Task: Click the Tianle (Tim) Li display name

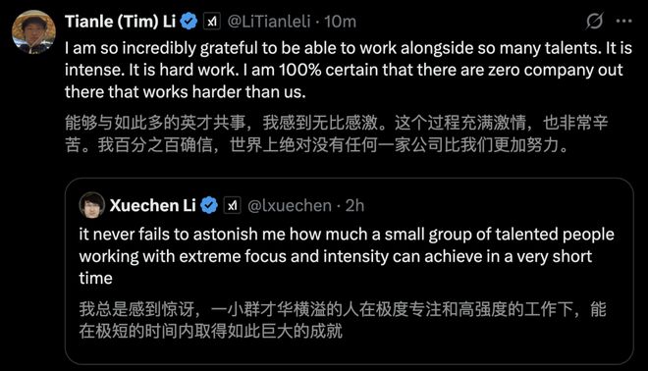Action: pyautogui.click(x=120, y=22)
